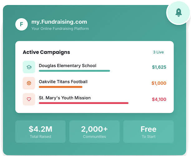The image size is (191, 156).
Task: Click the $4,100 amount raised
Action: coord(159,100)
